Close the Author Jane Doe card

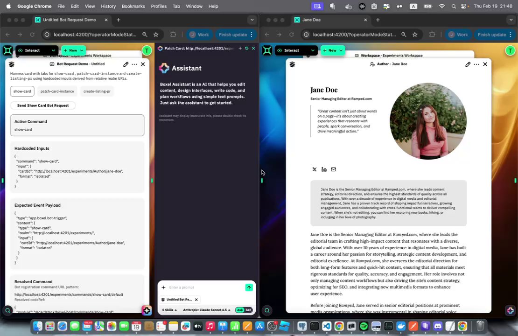(x=485, y=64)
